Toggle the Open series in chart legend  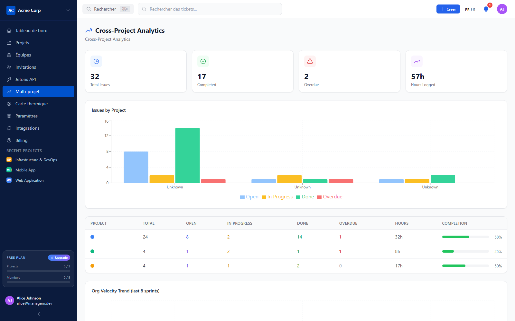coord(249,197)
